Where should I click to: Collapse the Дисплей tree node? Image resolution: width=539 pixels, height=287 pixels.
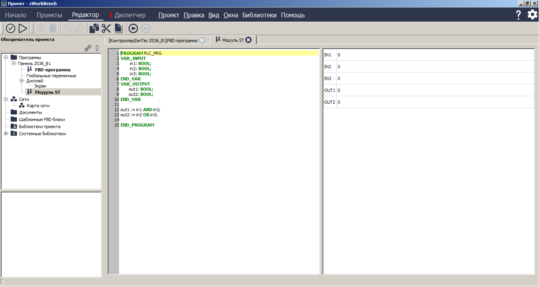pyautogui.click(x=22, y=81)
